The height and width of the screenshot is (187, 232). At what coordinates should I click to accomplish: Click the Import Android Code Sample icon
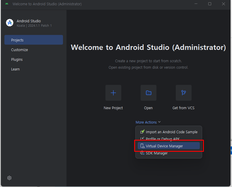tap(142, 132)
